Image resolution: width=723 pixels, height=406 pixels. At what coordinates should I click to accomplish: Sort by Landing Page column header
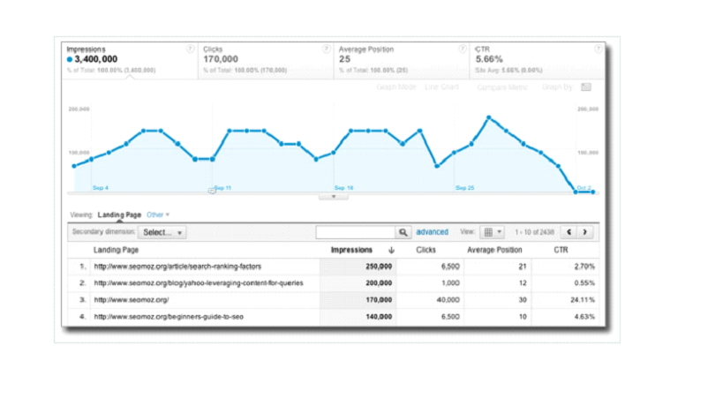pos(116,251)
